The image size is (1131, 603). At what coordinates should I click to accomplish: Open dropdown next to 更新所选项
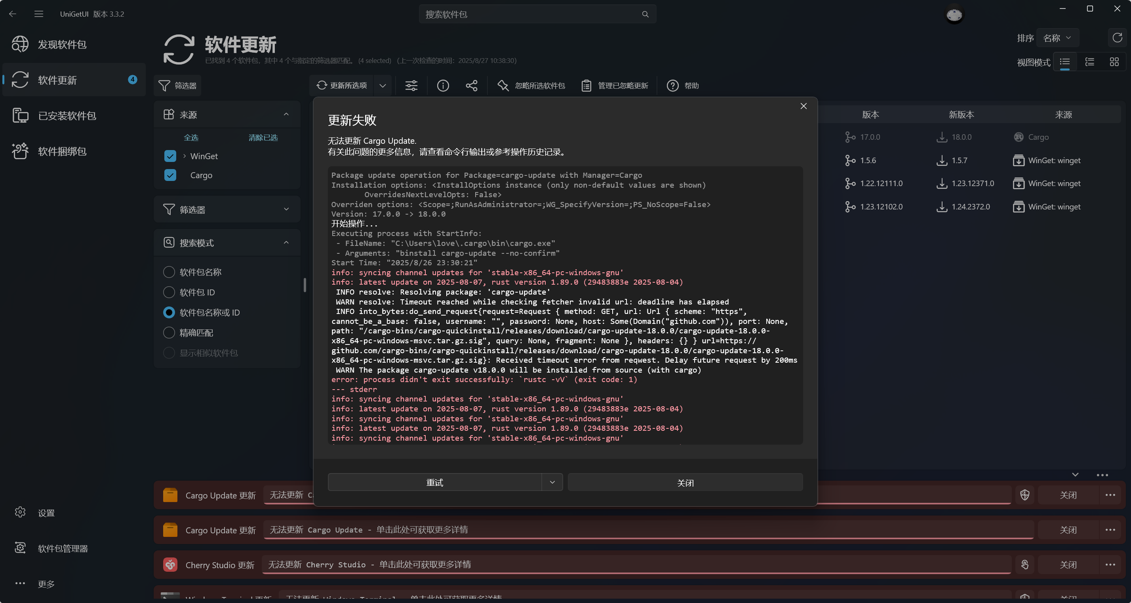click(x=383, y=86)
